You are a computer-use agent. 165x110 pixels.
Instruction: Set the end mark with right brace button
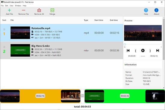pyautogui.click(x=150, y=51)
